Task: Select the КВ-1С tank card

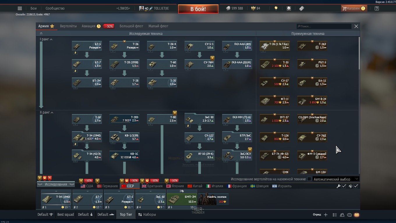Action: [x=124, y=156]
